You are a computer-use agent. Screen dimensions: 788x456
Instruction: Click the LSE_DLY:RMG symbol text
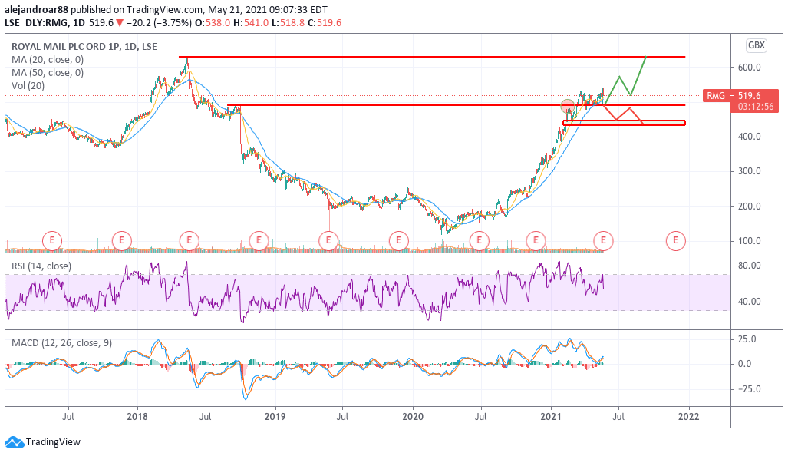coord(37,22)
